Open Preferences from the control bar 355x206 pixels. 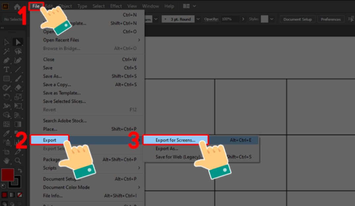click(x=331, y=19)
